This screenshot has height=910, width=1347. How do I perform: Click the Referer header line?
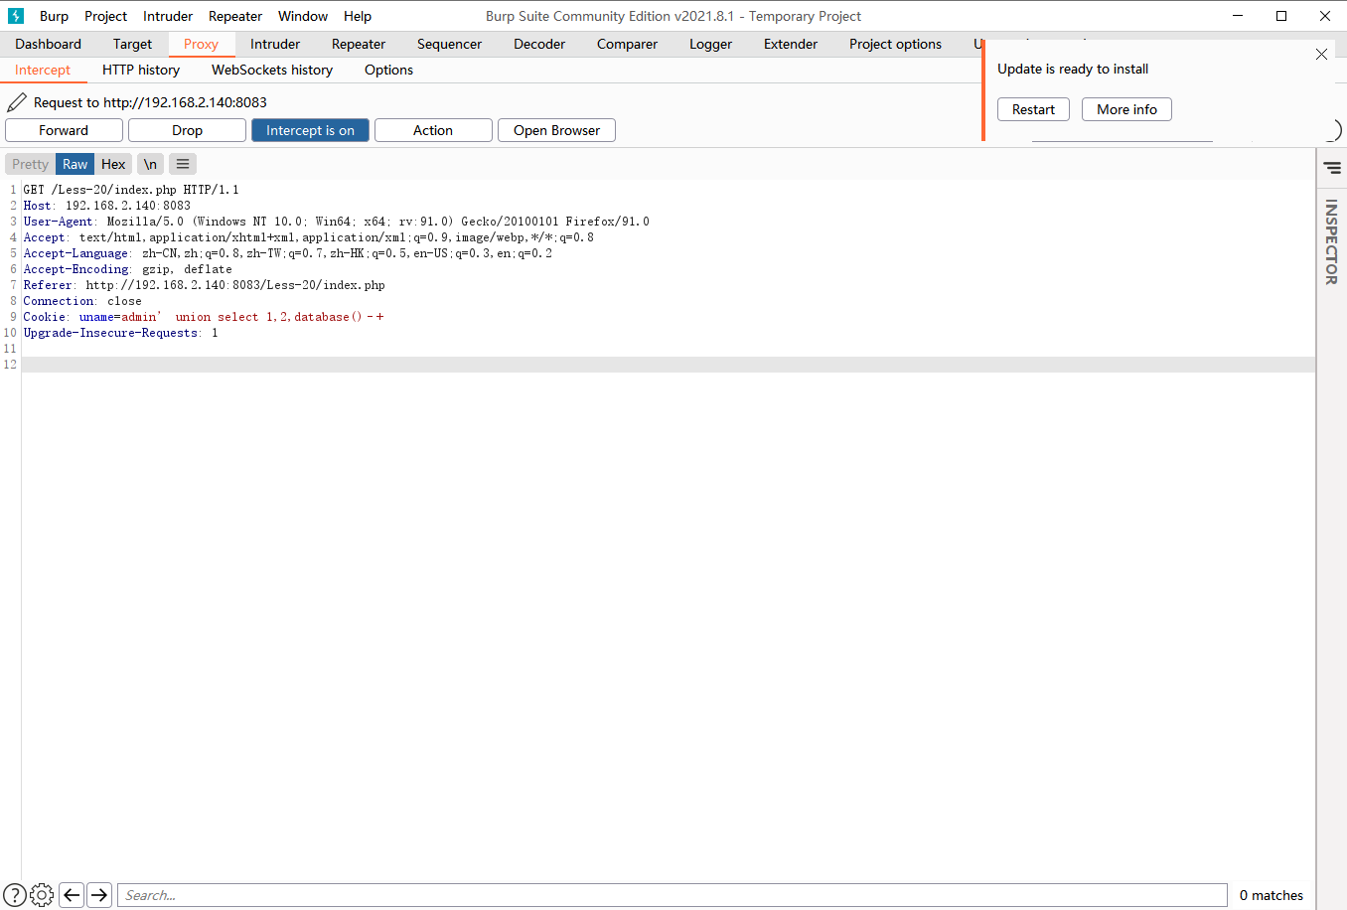[205, 285]
